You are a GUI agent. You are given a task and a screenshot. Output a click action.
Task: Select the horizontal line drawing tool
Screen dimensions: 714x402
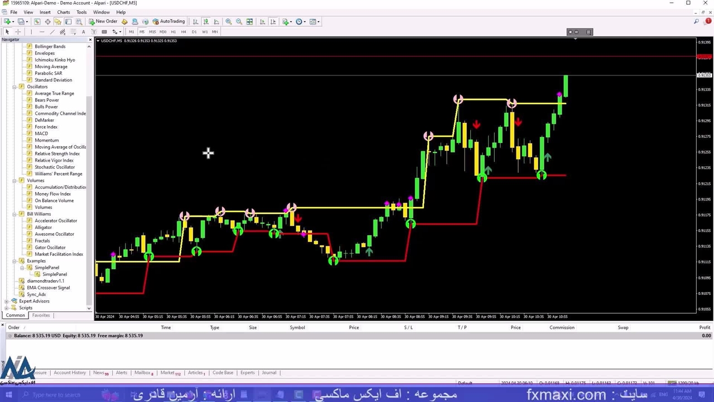pyautogui.click(x=41, y=32)
